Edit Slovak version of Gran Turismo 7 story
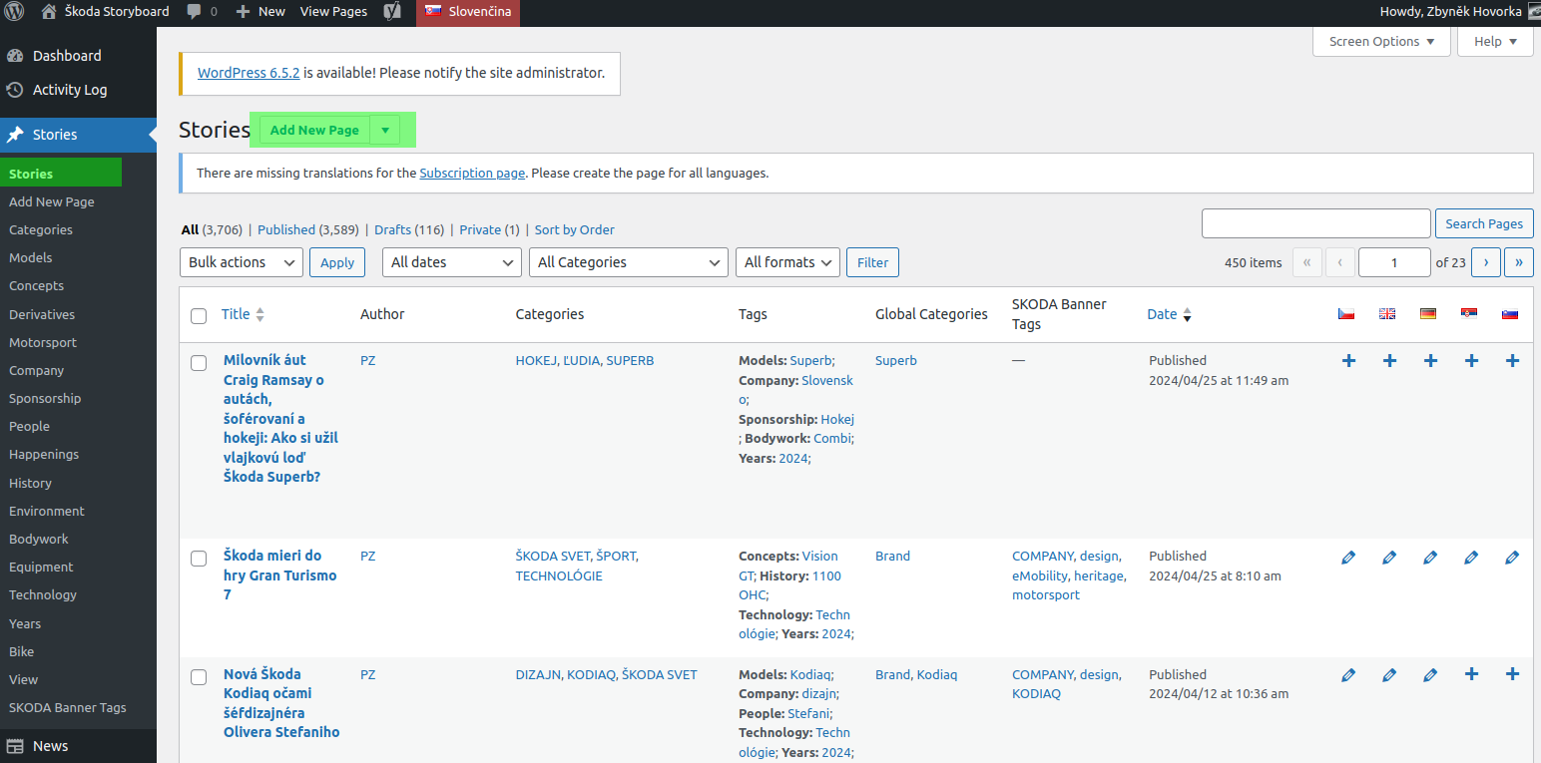 coord(1512,558)
